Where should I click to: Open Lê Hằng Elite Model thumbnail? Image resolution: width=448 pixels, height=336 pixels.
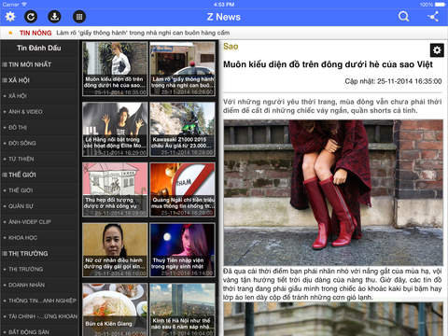pyautogui.click(x=115, y=129)
